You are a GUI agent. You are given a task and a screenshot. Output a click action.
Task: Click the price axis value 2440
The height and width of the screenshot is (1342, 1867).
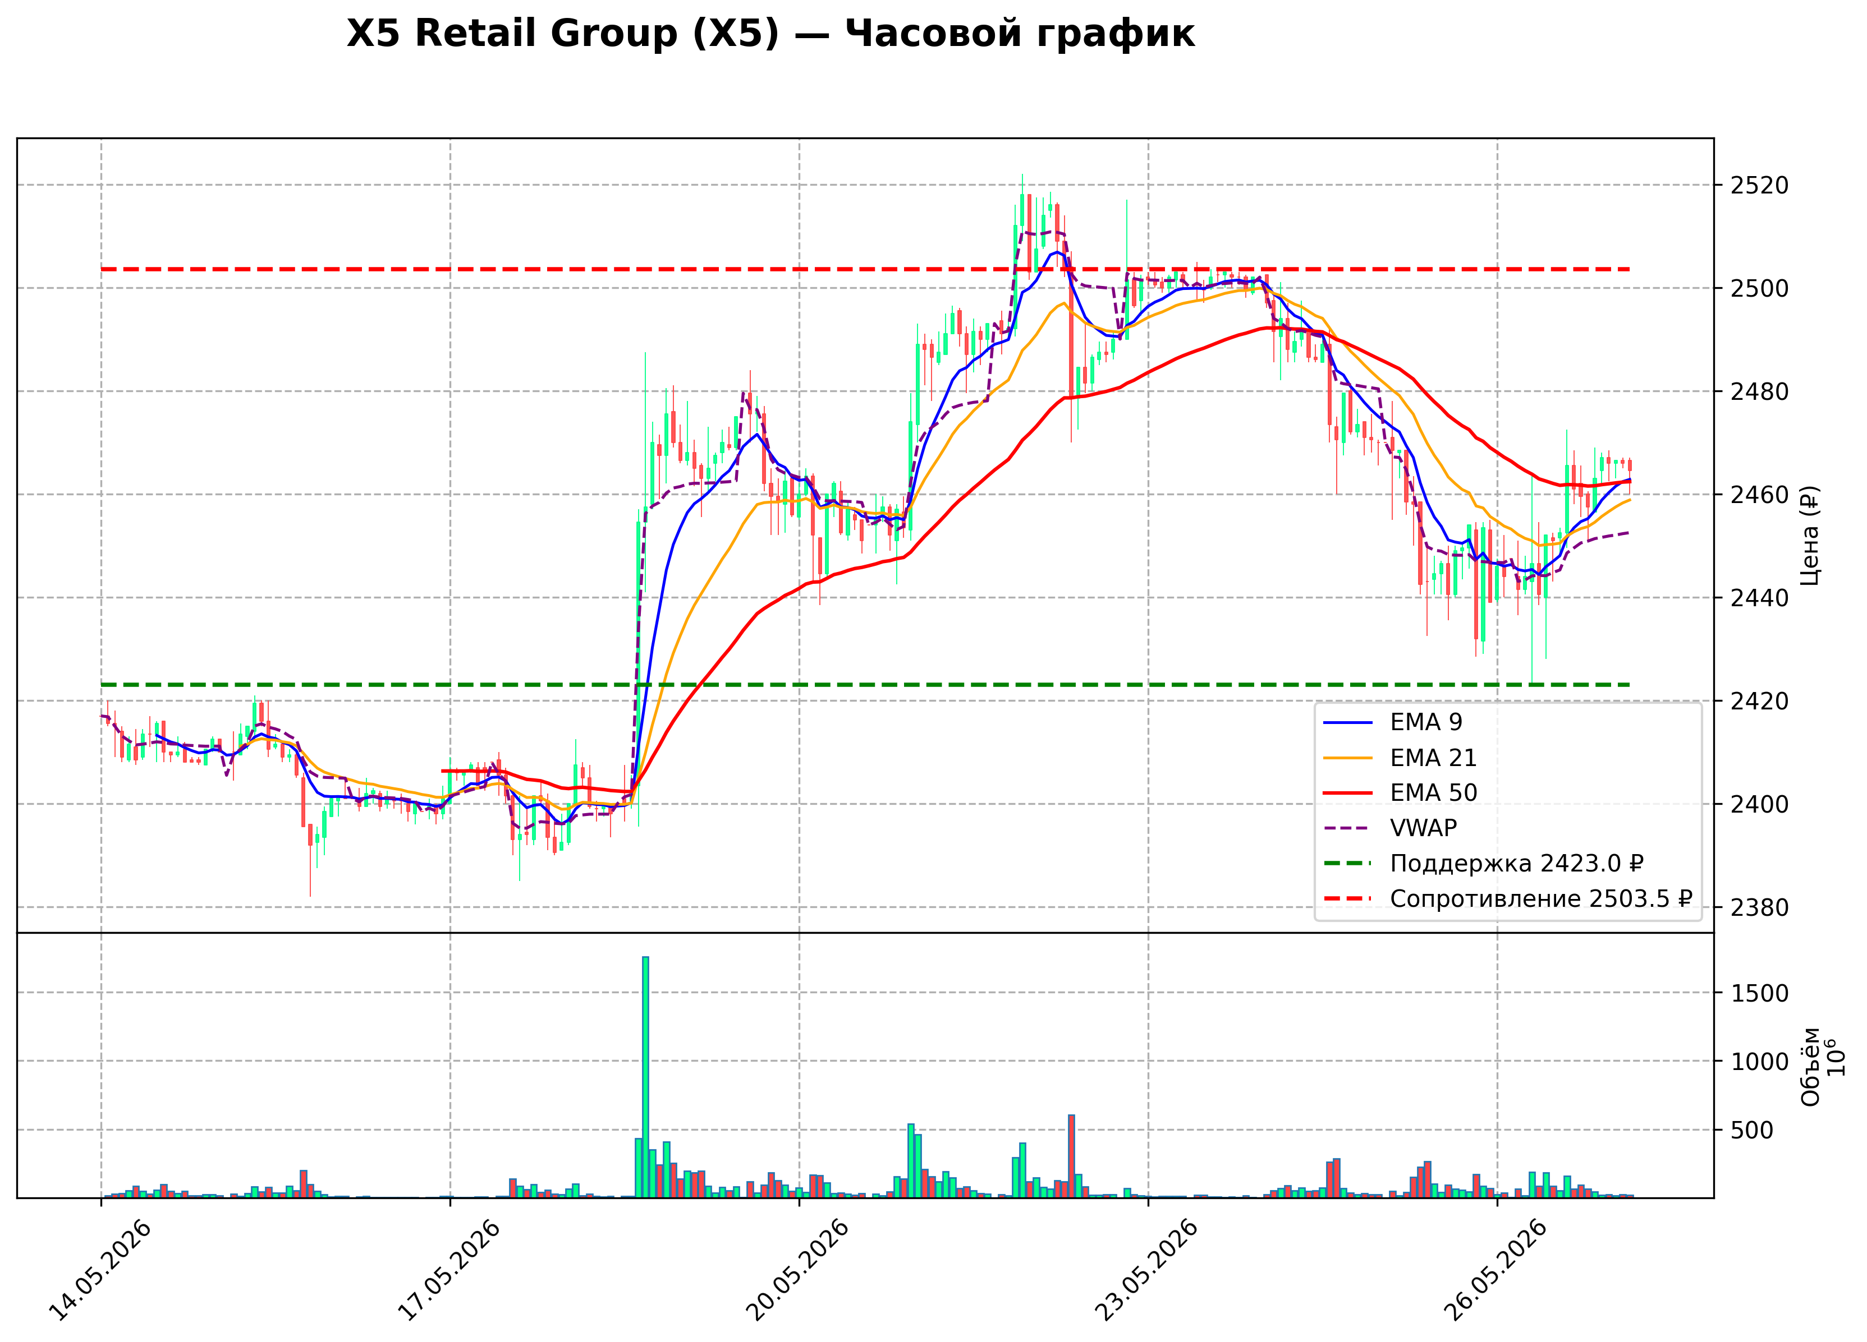click(x=1761, y=599)
